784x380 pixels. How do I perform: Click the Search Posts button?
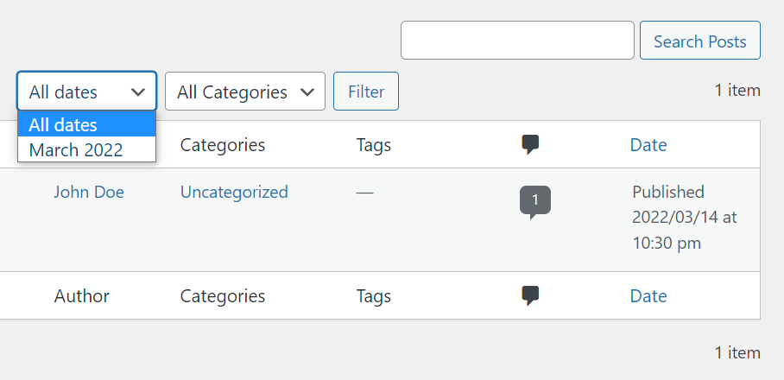[x=700, y=40]
